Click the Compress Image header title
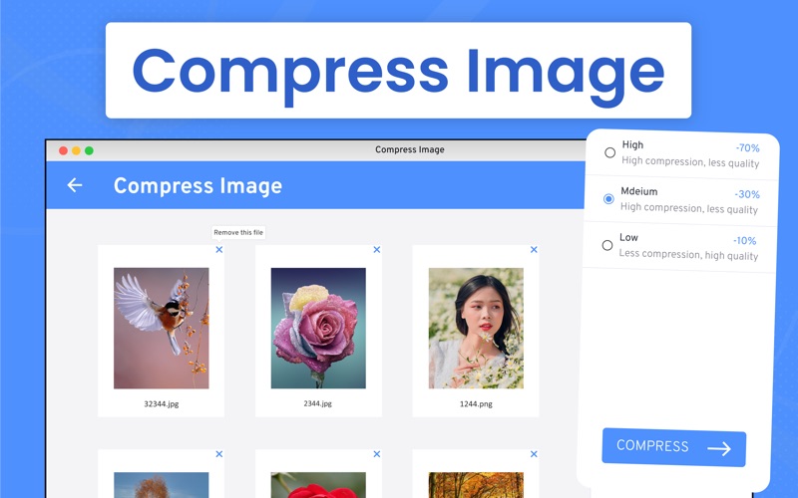The height and width of the screenshot is (498, 798). (x=198, y=186)
